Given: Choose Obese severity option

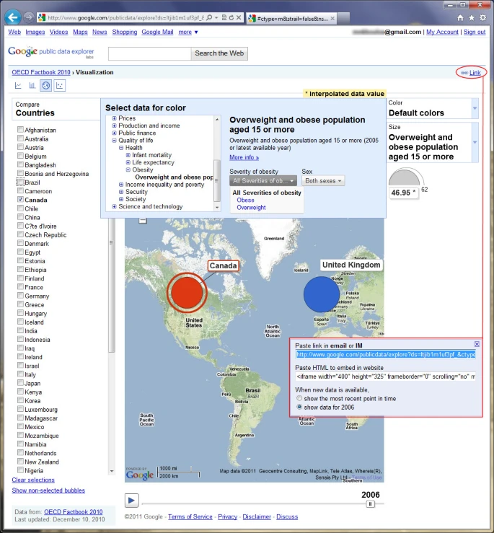Looking at the screenshot, I should (x=245, y=201).
